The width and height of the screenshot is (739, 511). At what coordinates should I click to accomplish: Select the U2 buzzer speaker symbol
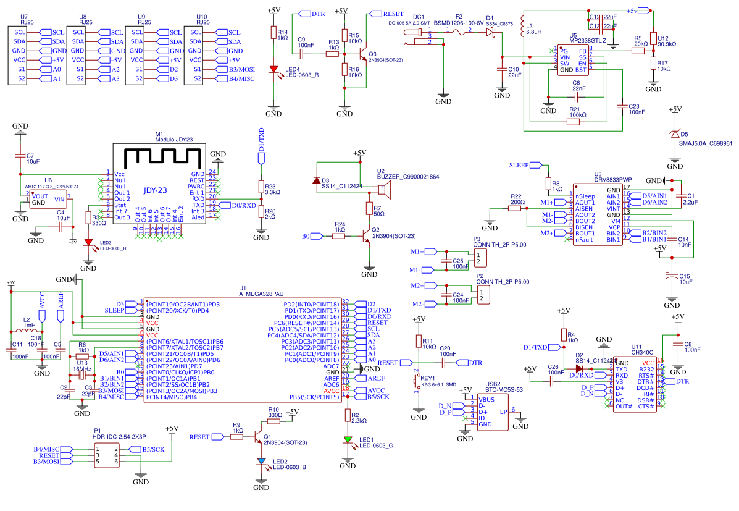tap(384, 190)
